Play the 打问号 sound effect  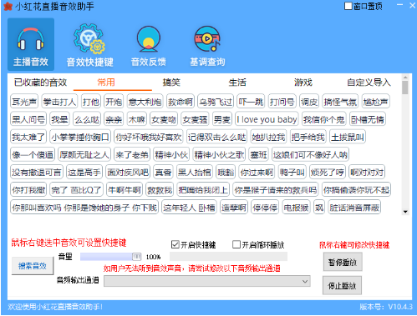pos(282,102)
